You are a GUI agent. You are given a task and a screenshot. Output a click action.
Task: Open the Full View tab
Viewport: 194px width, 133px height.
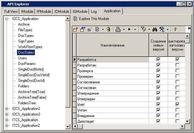11,12
